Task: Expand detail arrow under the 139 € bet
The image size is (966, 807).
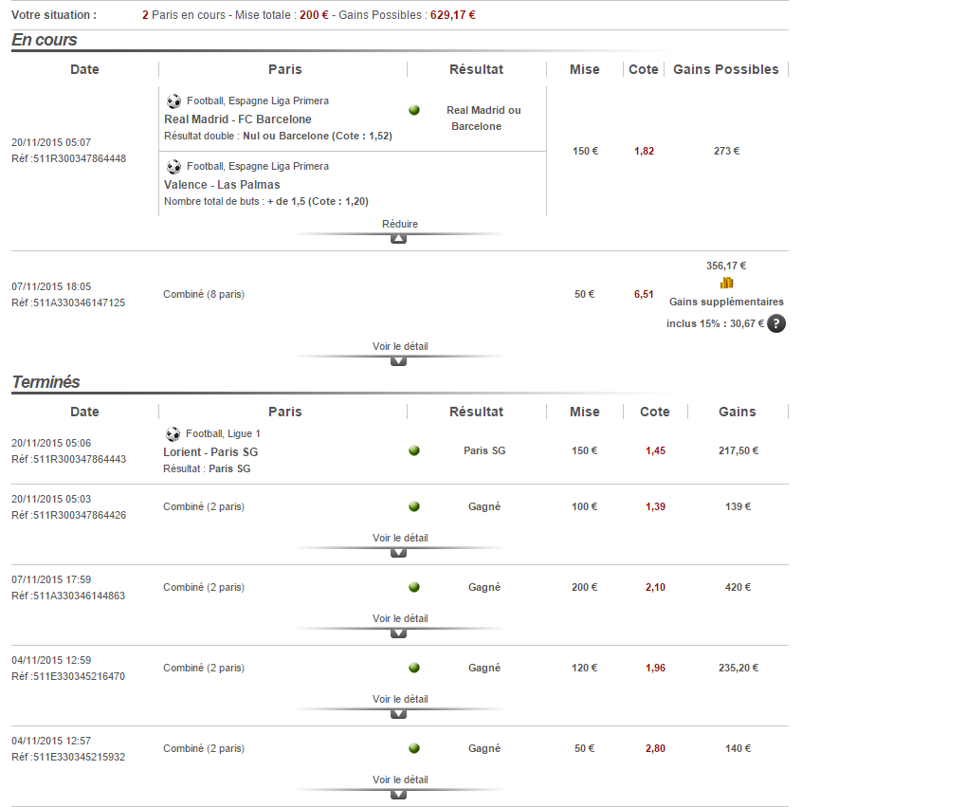Action: 398,553
